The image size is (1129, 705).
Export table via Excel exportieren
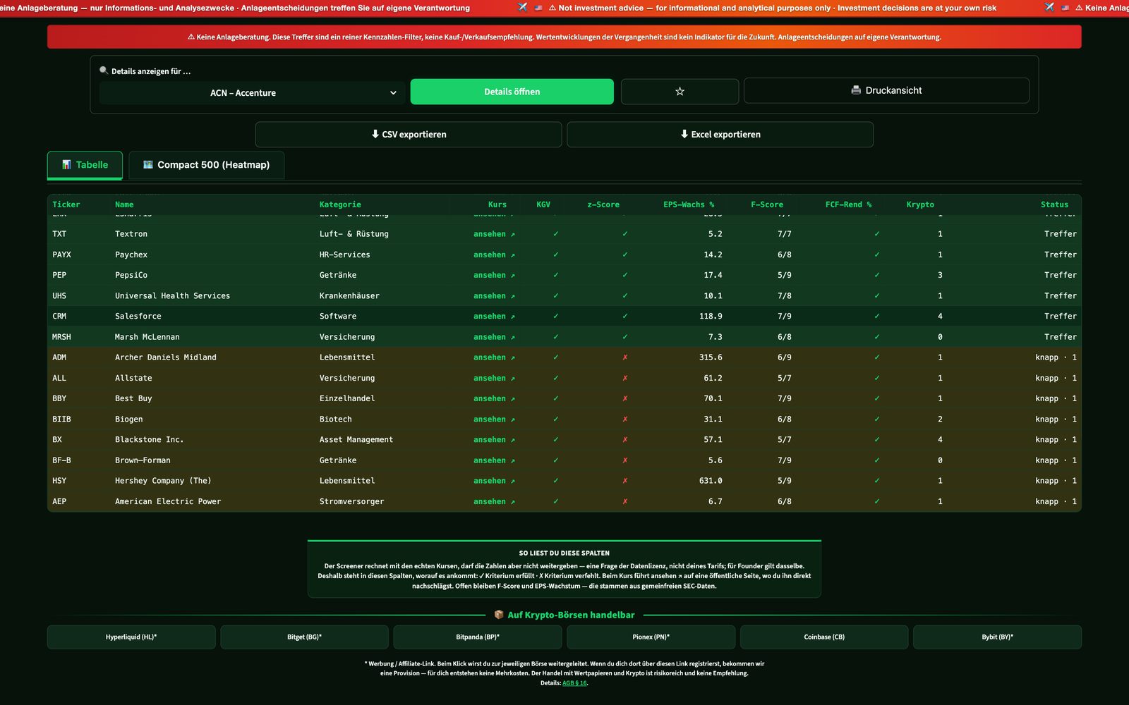click(720, 134)
